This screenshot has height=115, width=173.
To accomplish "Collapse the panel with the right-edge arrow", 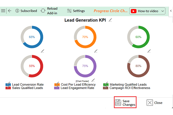I will pyautogui.click(x=171, y=11).
